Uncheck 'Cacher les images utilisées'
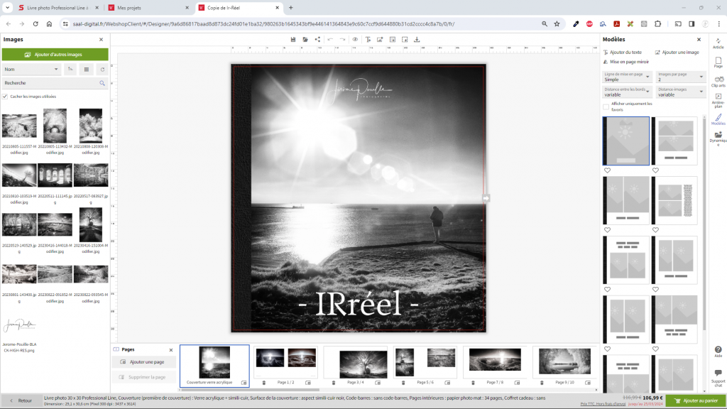727x409 pixels. tap(5, 96)
